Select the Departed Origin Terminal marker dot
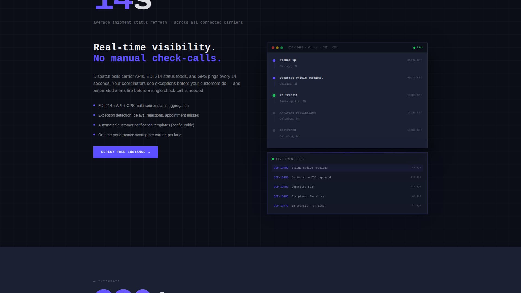 pos(274,78)
